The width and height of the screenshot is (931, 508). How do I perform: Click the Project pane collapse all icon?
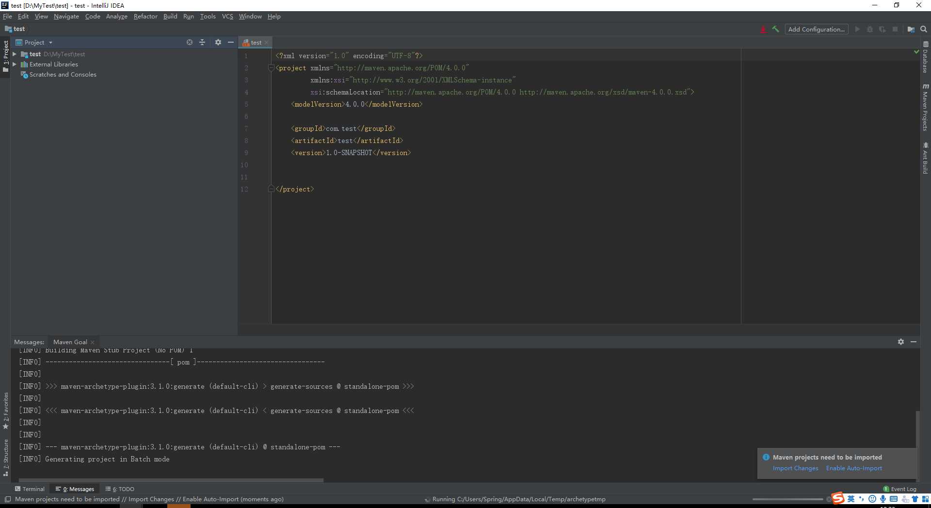tap(202, 42)
